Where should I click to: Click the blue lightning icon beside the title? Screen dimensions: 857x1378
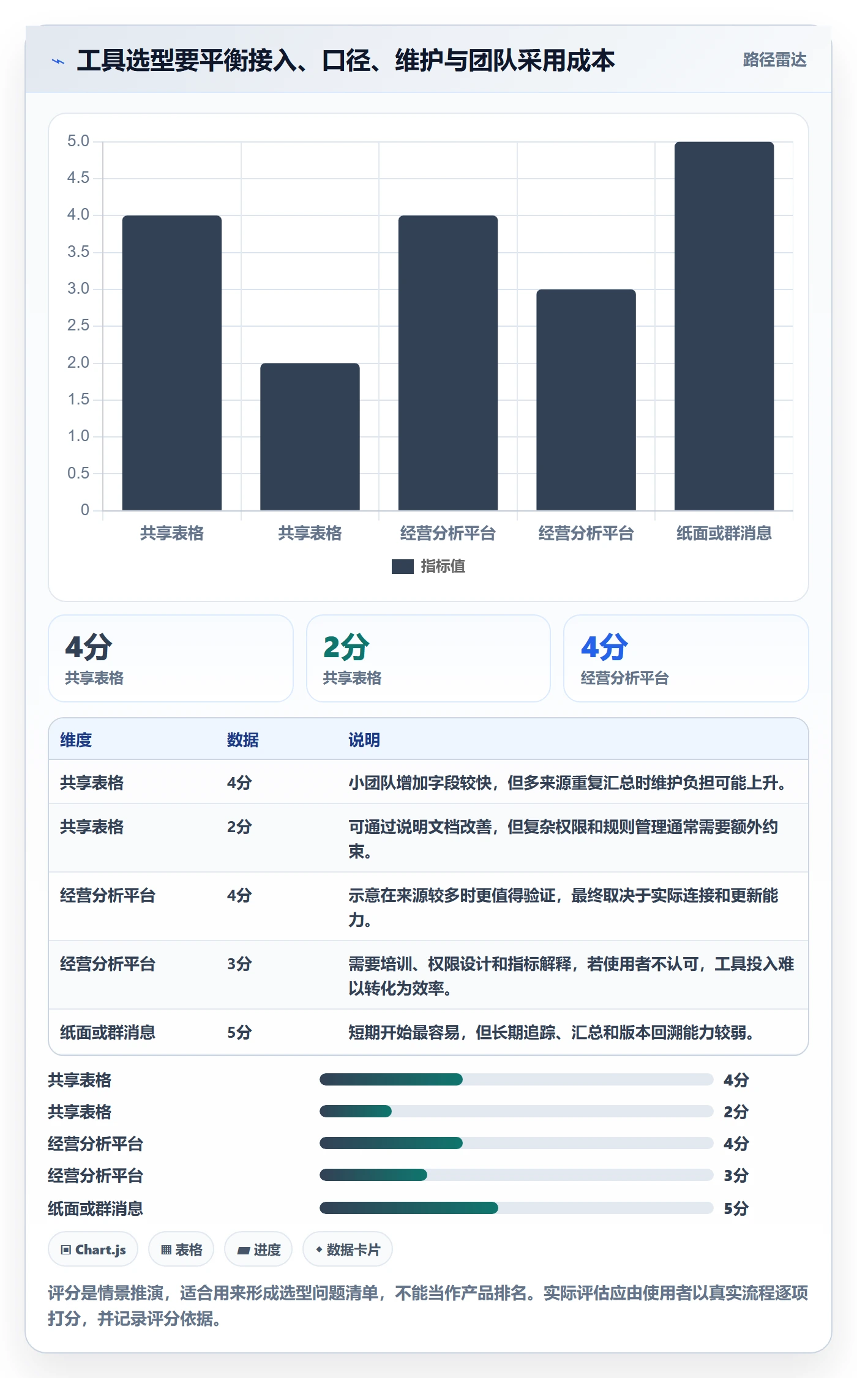point(58,61)
